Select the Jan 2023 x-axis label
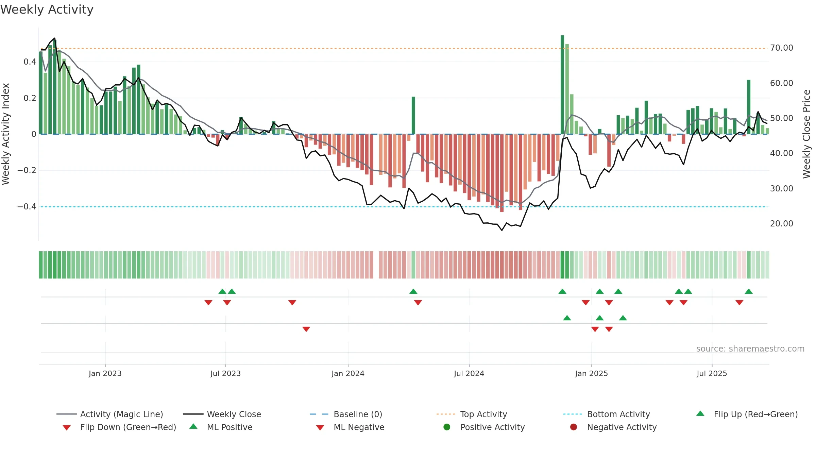The width and height of the screenshot is (816, 459). (x=105, y=373)
